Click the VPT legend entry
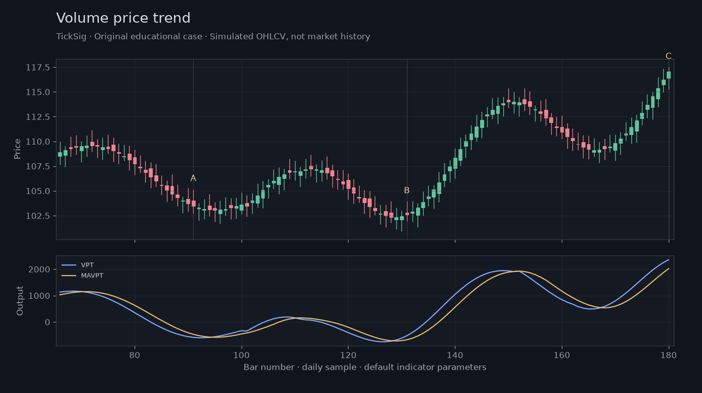This screenshot has height=393, width=702. pos(78,265)
